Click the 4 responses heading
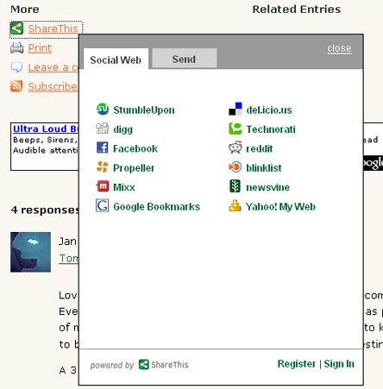 pos(45,210)
